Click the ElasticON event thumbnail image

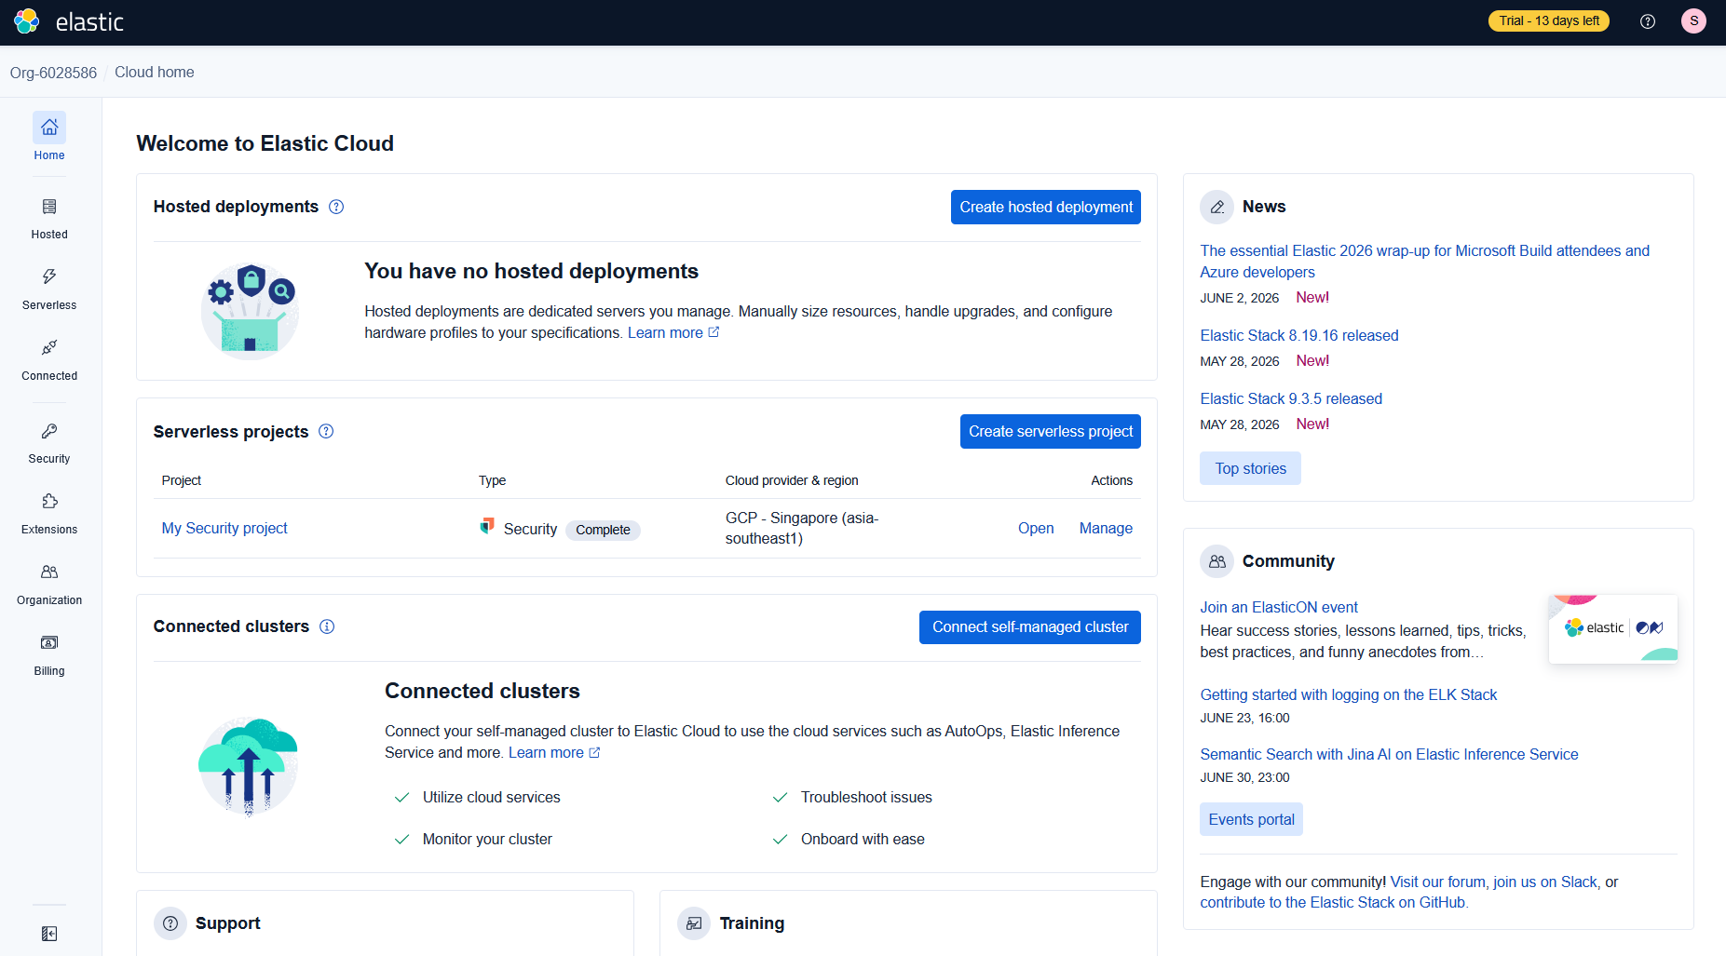[x=1613, y=628]
